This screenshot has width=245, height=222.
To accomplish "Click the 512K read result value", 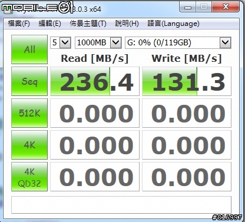I will [x=95, y=113].
